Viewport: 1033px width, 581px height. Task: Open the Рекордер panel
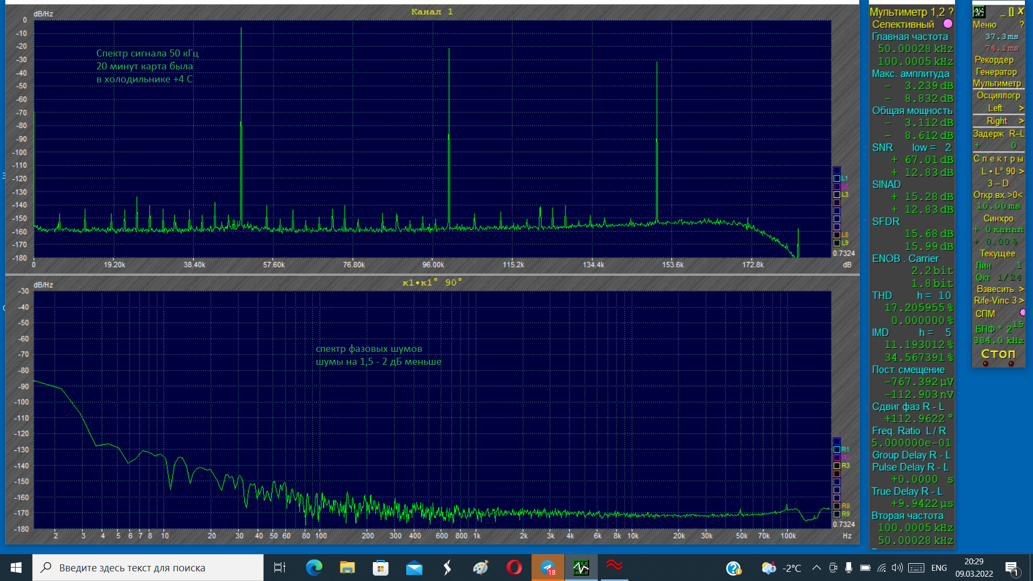994,60
